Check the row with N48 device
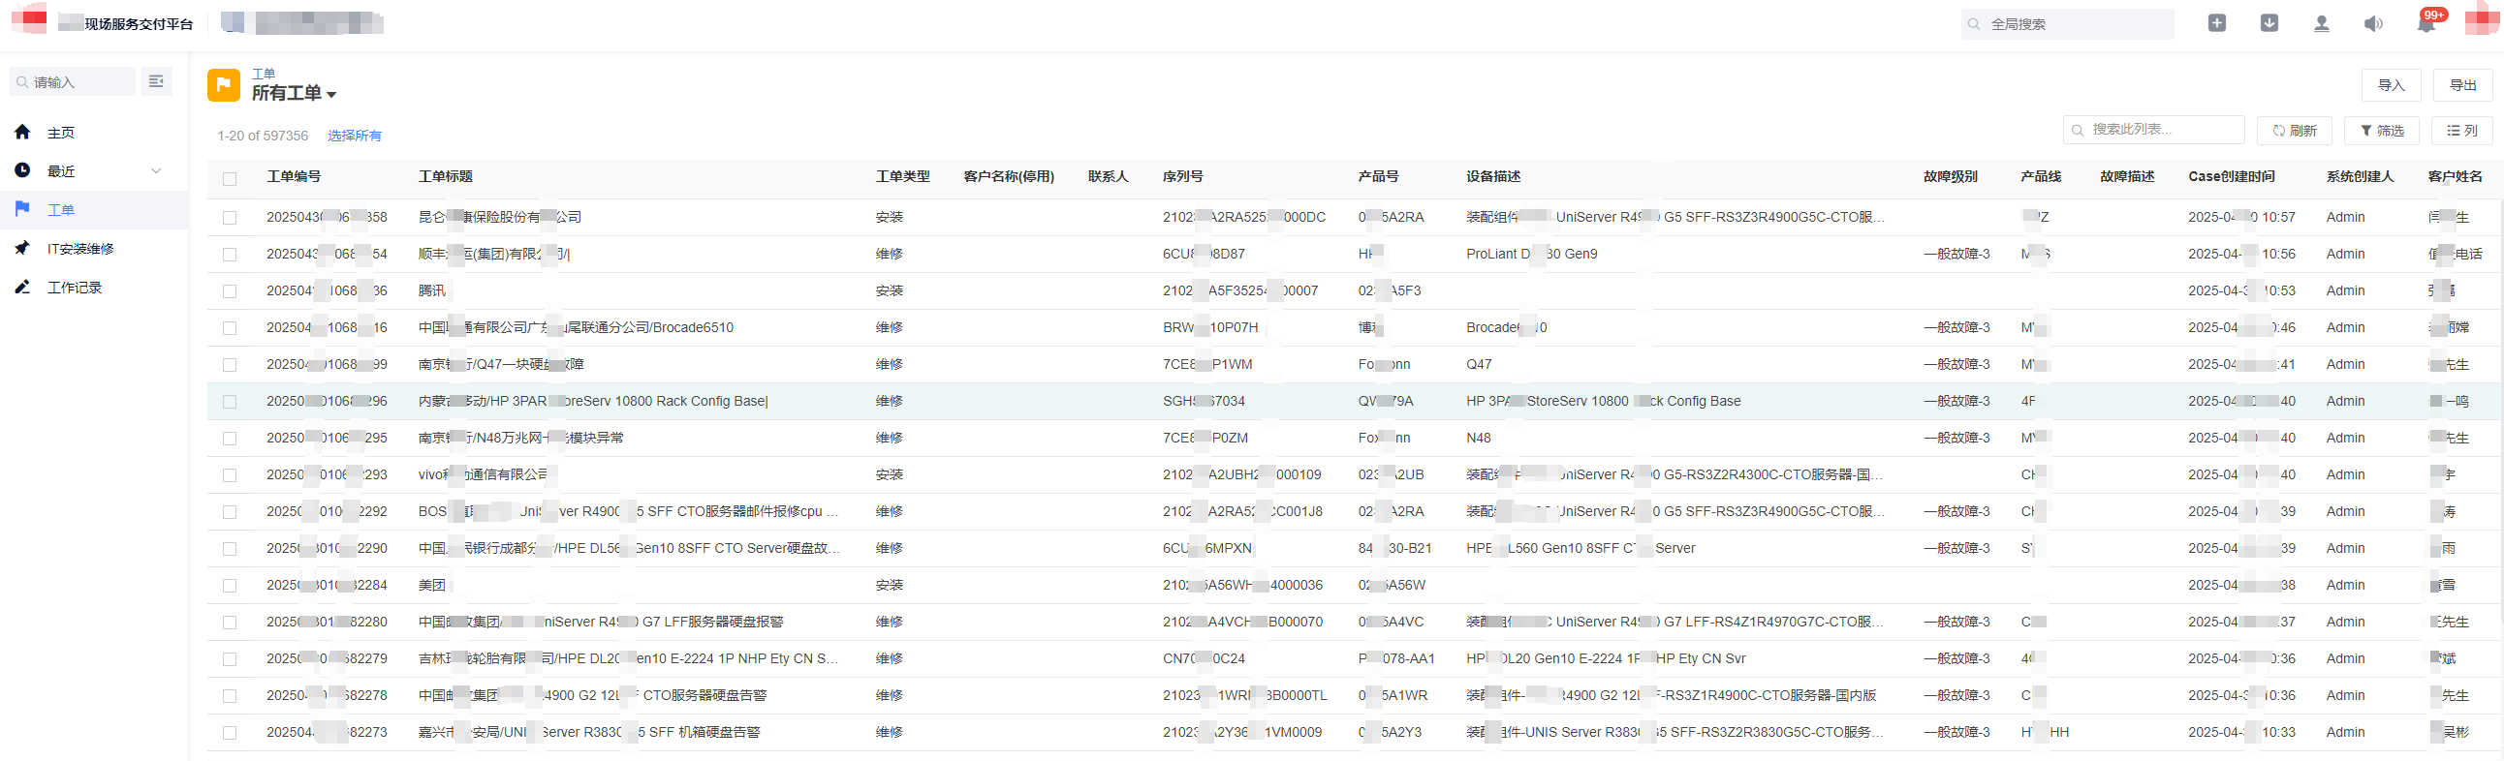This screenshot has width=2504, height=761. pyautogui.click(x=230, y=439)
